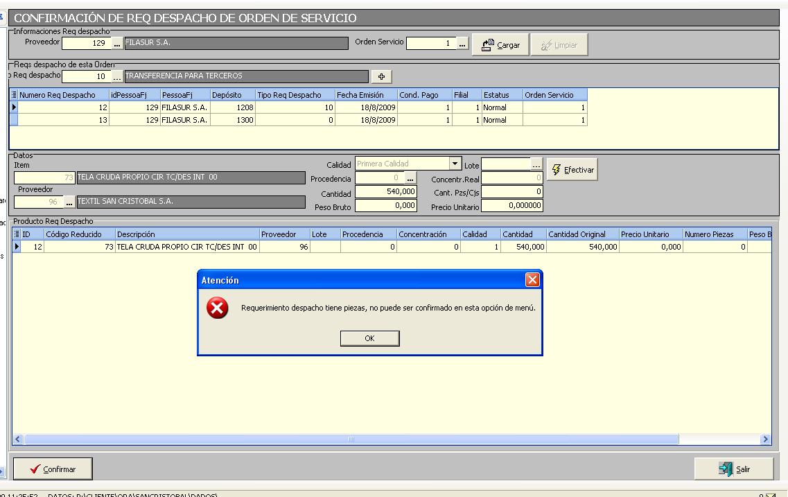Click the Precio Unitario input field
Screen dimensions: 788x497
(511, 206)
